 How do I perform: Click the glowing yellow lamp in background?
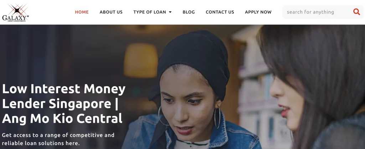[x=141, y=60]
